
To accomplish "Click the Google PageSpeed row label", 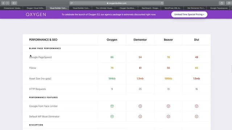I will (x=40, y=57).
